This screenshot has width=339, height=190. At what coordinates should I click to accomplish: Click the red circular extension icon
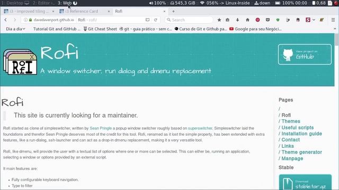[257, 20]
